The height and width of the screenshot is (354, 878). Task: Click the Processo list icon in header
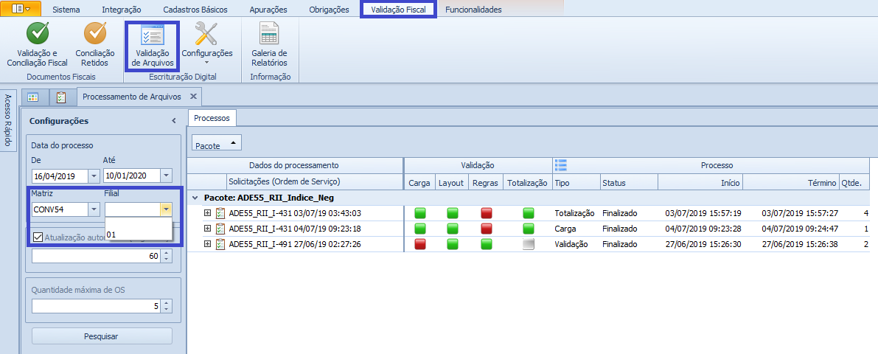click(560, 164)
